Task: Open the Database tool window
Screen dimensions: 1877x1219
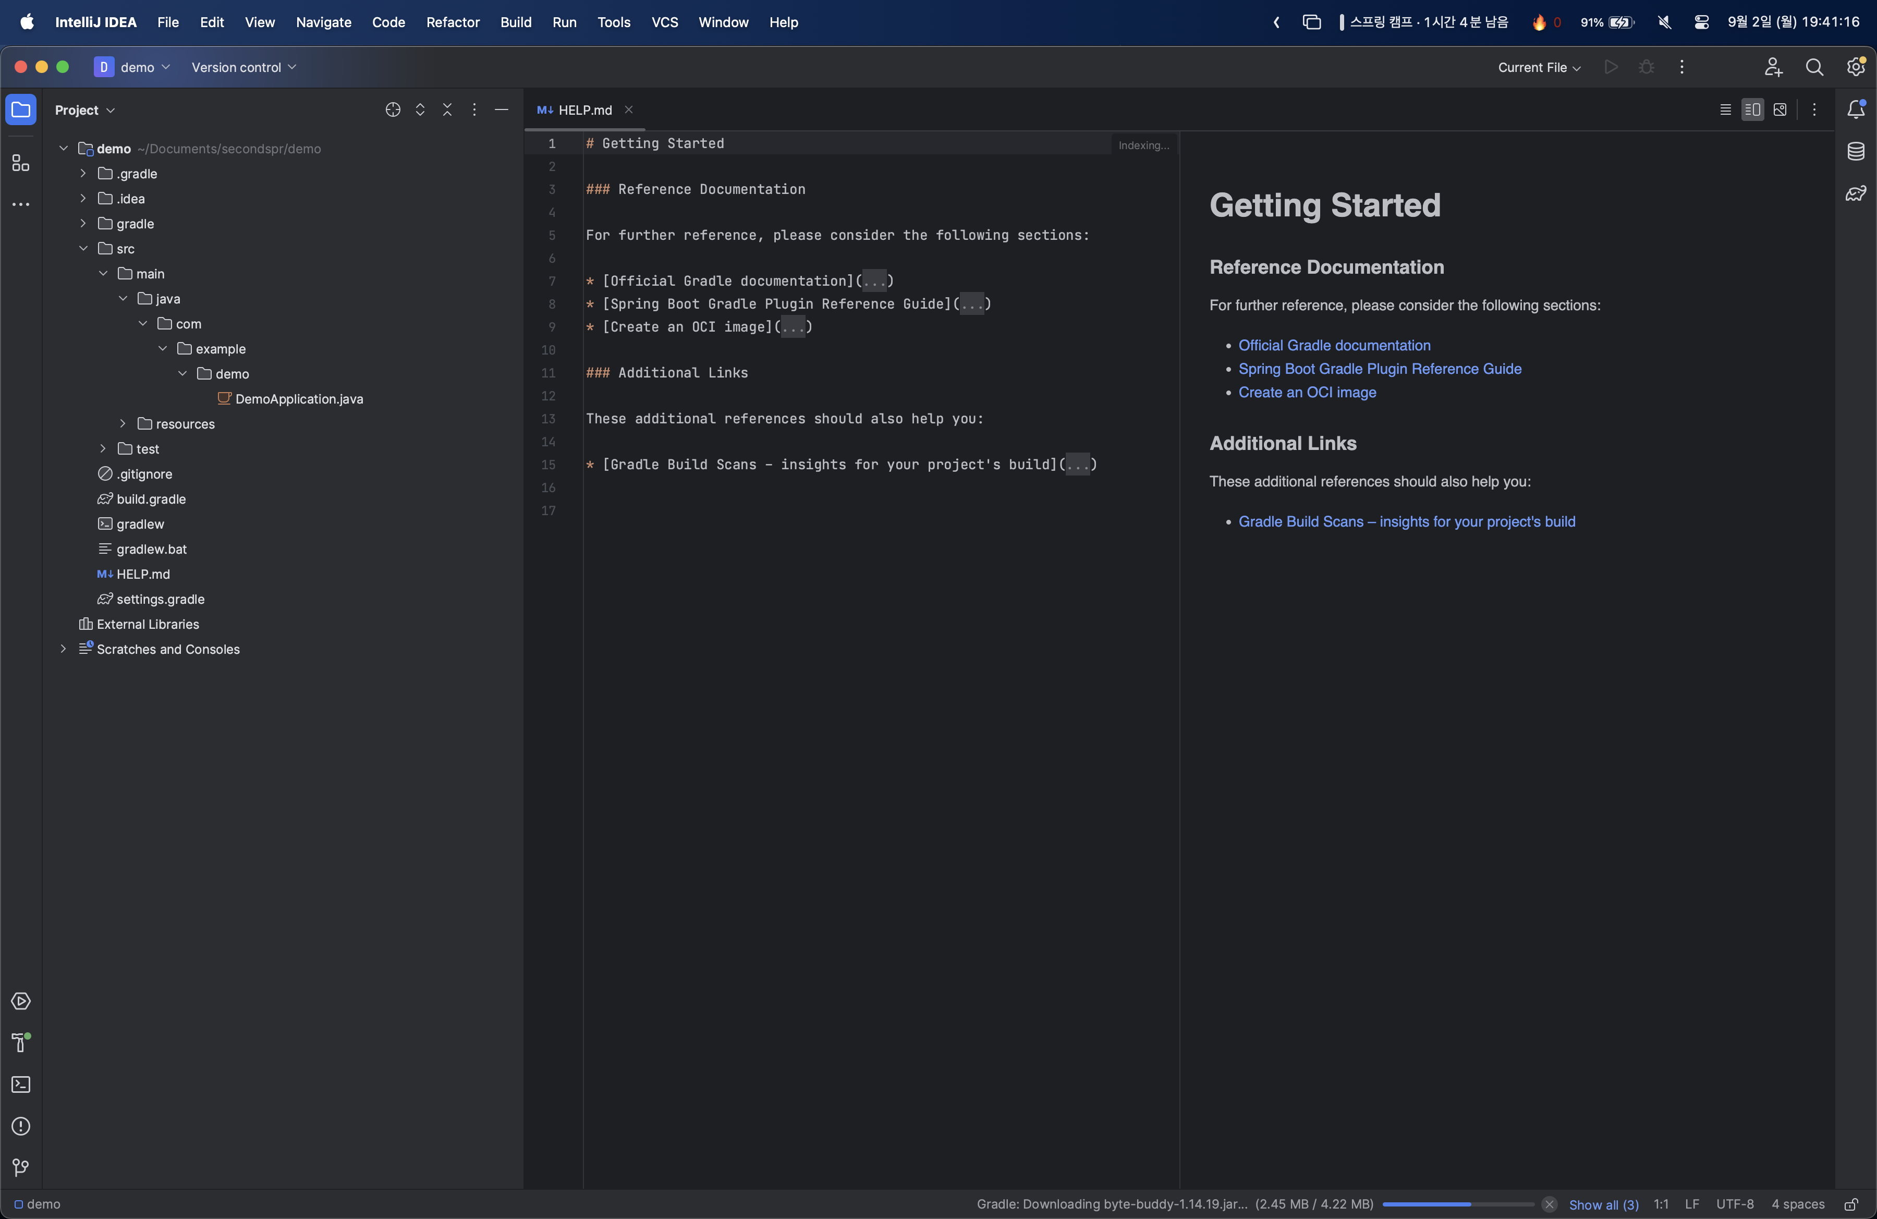Action: [1856, 151]
